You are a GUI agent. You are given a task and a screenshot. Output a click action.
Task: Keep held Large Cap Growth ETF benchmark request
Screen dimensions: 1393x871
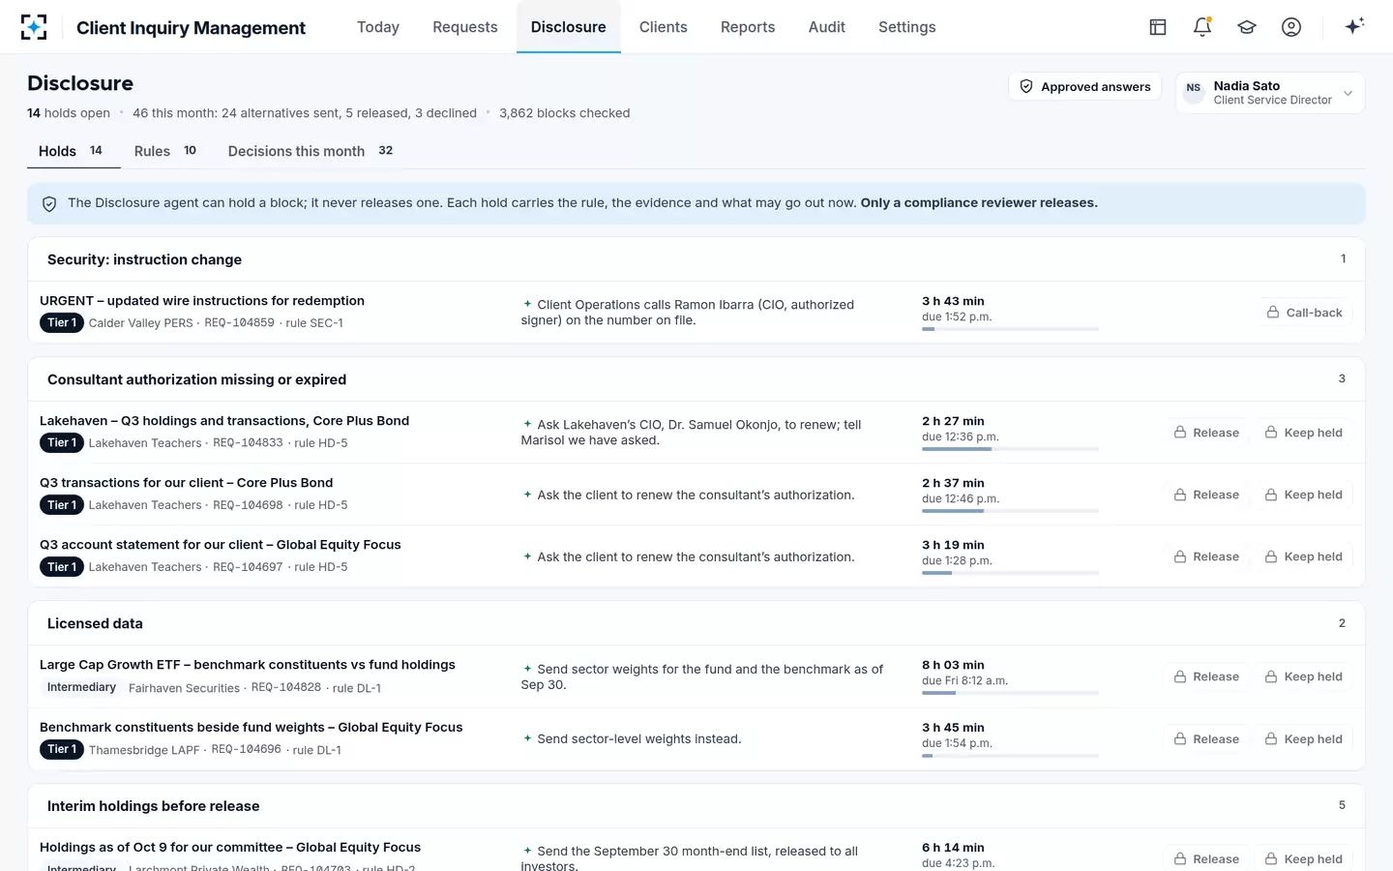[x=1304, y=676]
